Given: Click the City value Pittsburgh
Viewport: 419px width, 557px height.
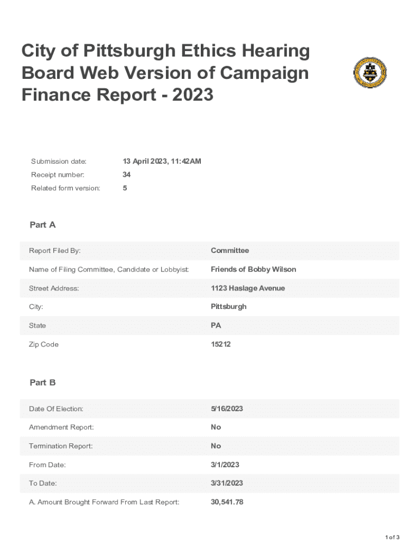Looking at the screenshot, I should (229, 307).
